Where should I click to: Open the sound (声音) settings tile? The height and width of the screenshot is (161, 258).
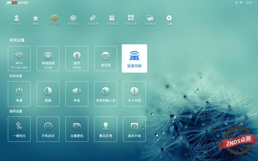pyautogui.click(x=77, y=94)
